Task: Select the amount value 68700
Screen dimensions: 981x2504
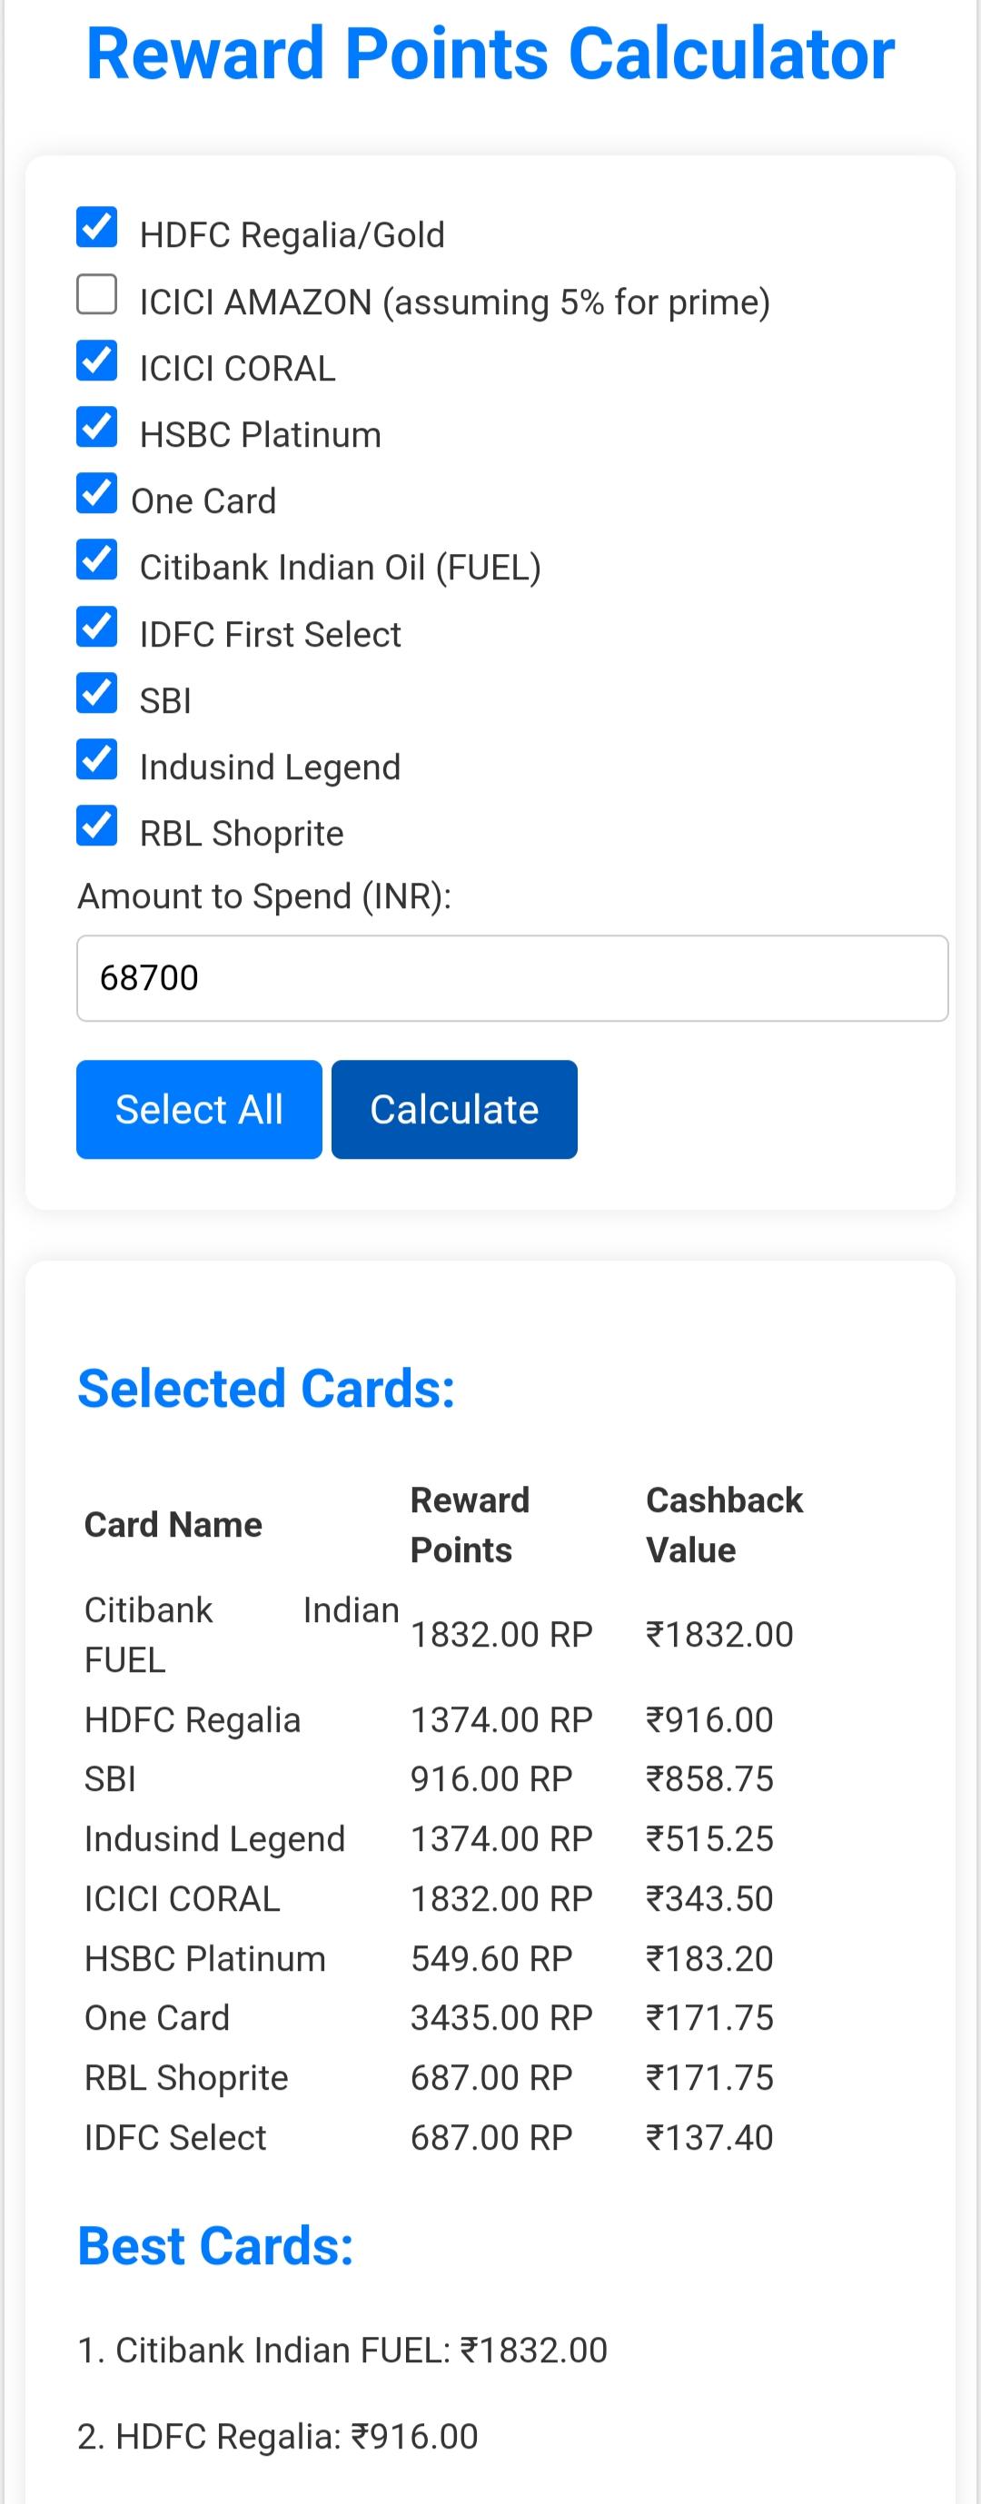Action: [x=149, y=979]
